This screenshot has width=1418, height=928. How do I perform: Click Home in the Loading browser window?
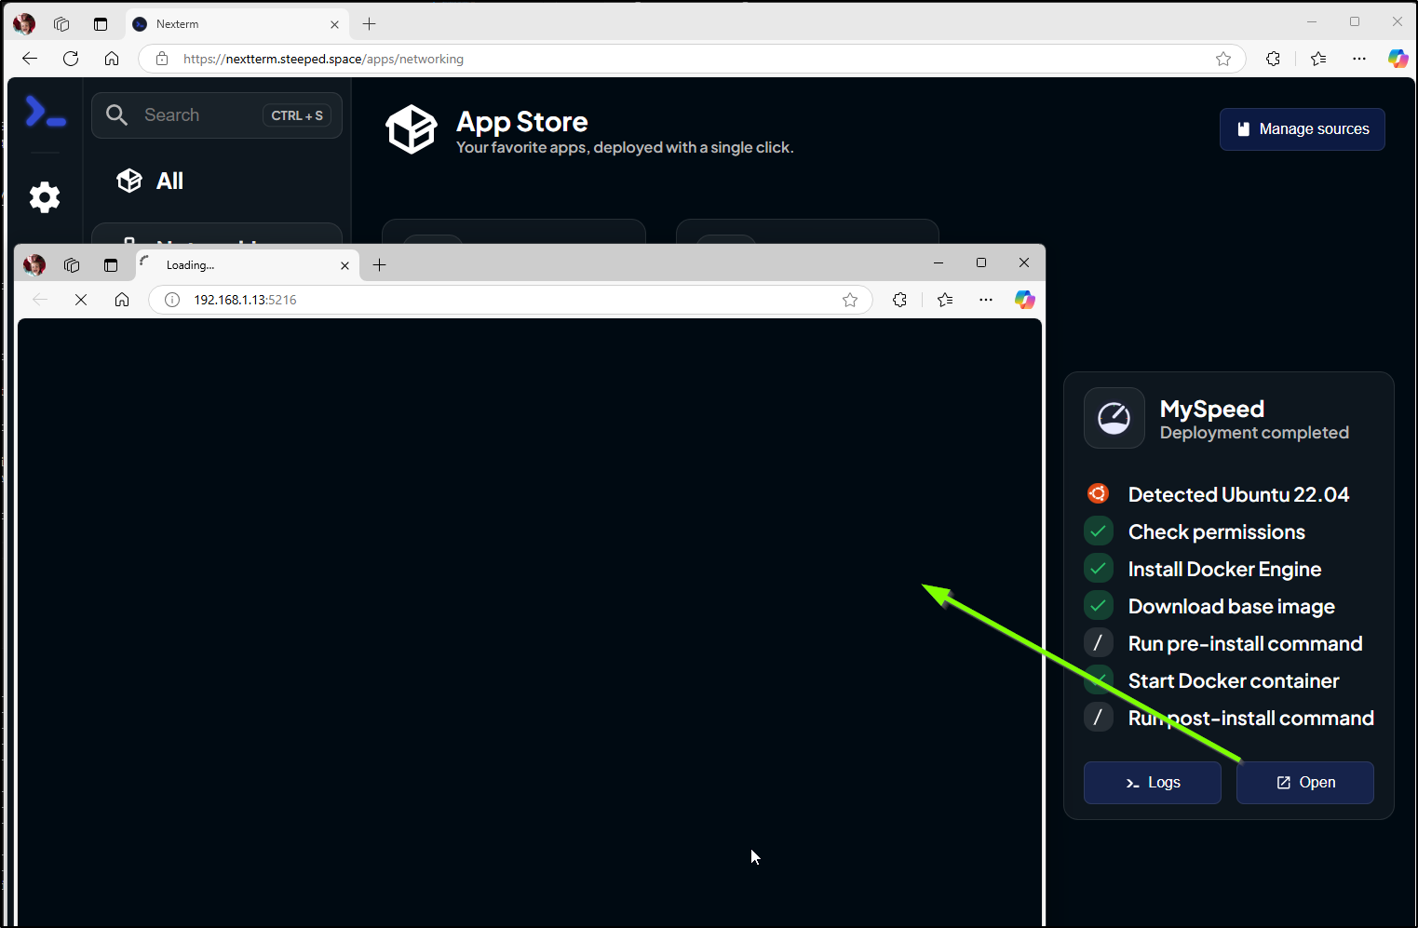122,300
